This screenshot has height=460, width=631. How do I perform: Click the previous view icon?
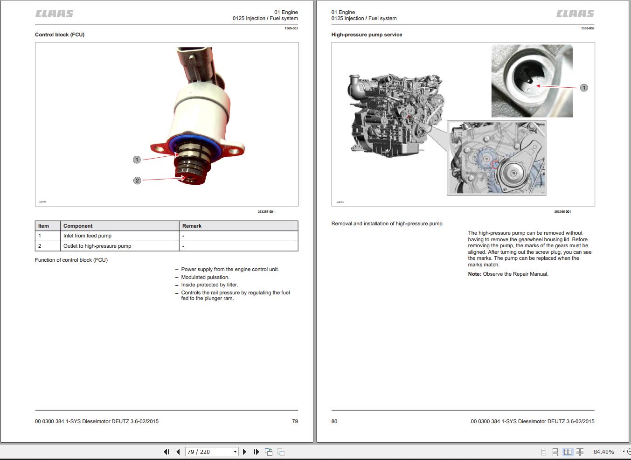(x=269, y=452)
